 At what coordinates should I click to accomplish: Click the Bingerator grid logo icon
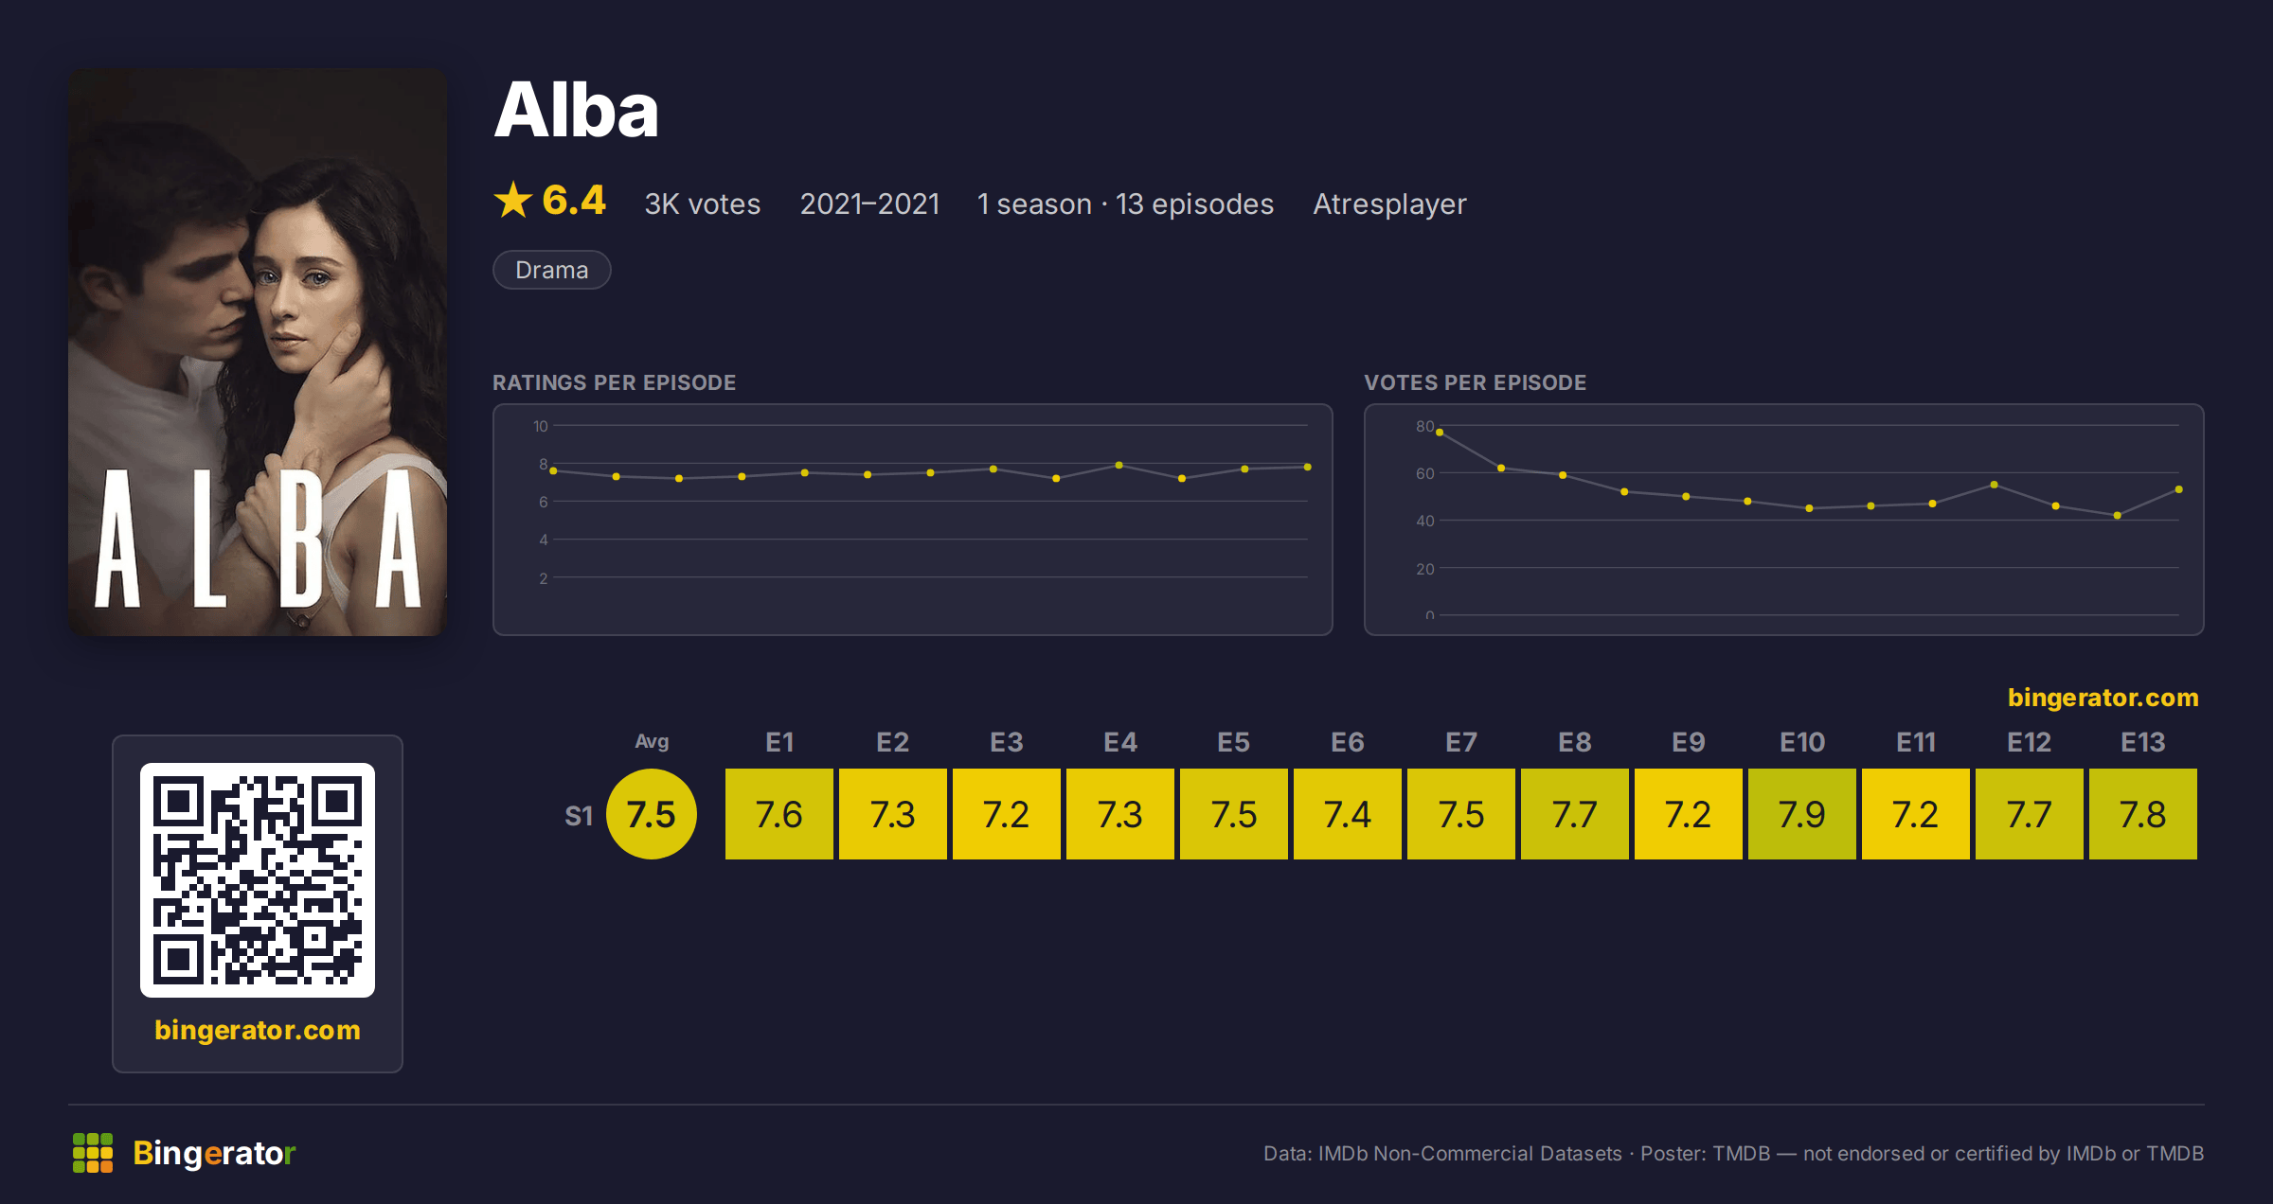93,1153
